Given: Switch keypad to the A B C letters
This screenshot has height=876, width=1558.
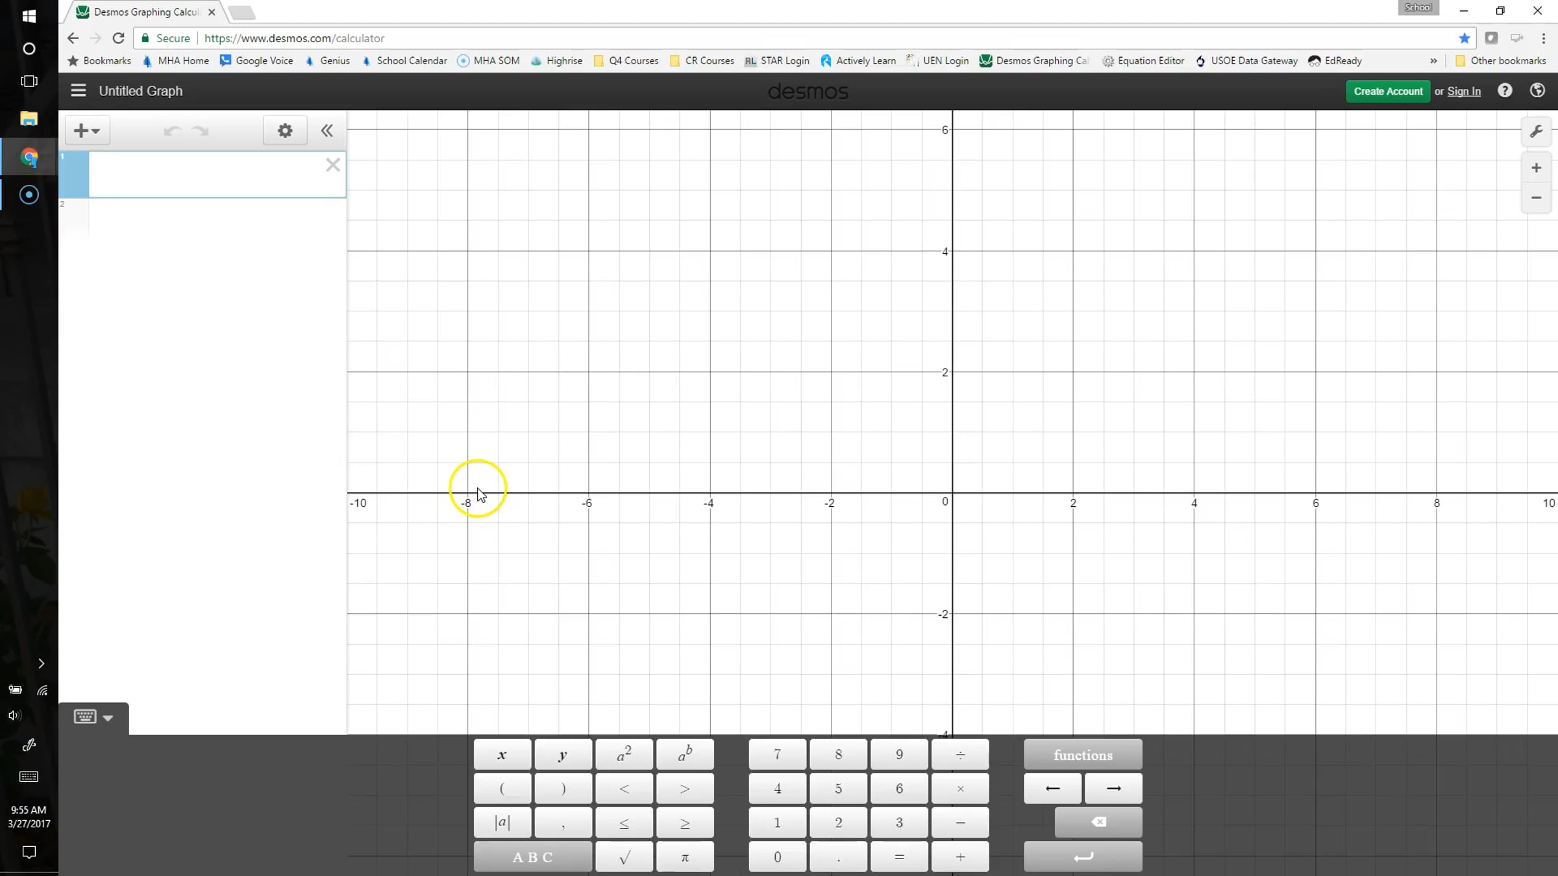Looking at the screenshot, I should (x=532, y=857).
